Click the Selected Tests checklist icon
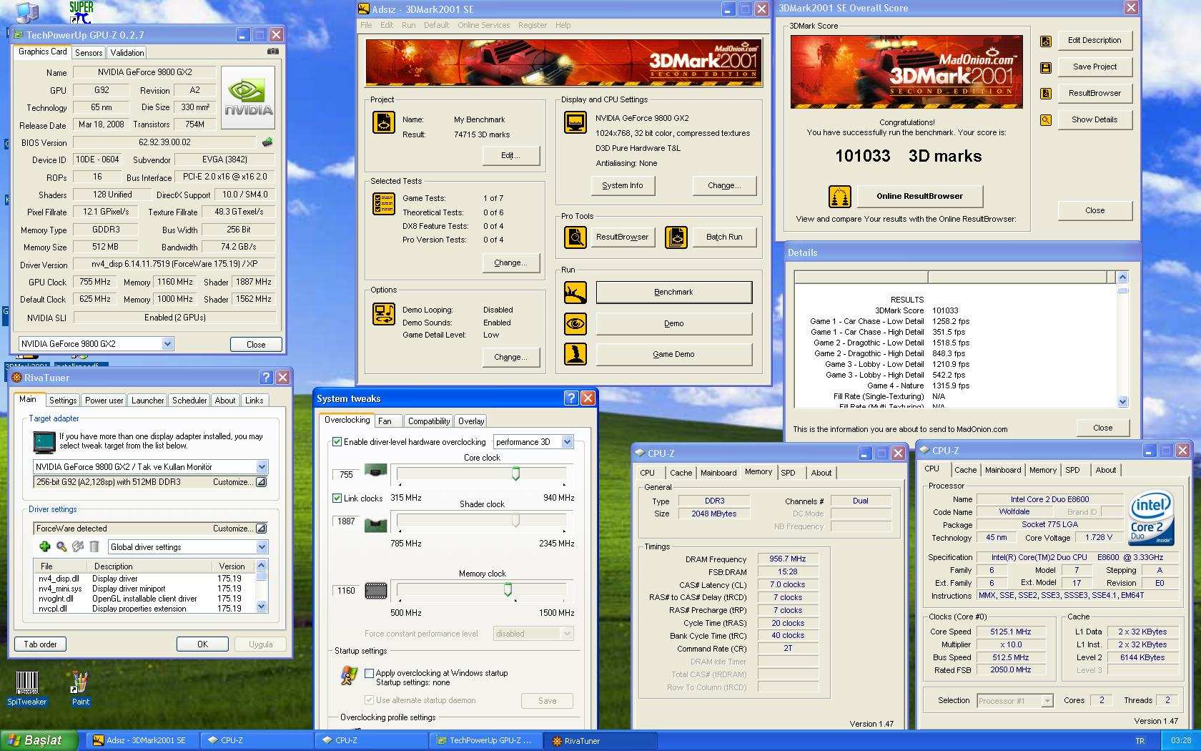The height and width of the screenshot is (751, 1201). [384, 204]
